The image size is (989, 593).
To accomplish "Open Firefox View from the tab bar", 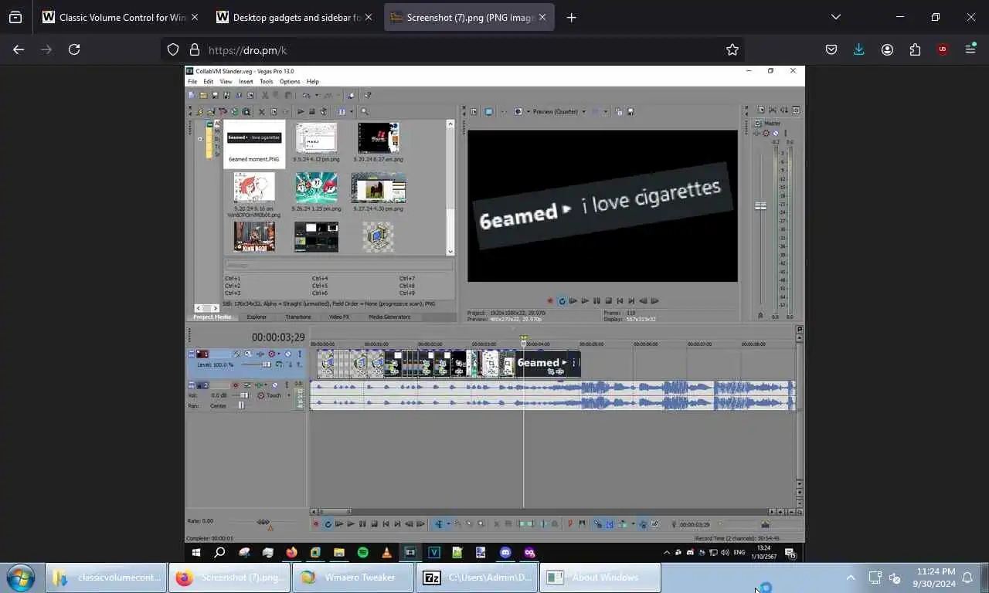I will (x=15, y=17).
